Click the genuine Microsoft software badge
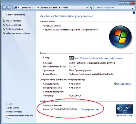 125,109
